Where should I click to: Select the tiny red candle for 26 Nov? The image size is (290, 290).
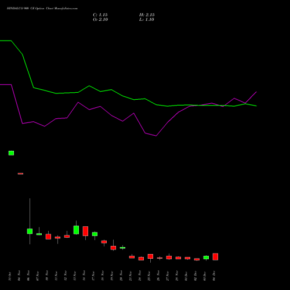tap(159, 258)
